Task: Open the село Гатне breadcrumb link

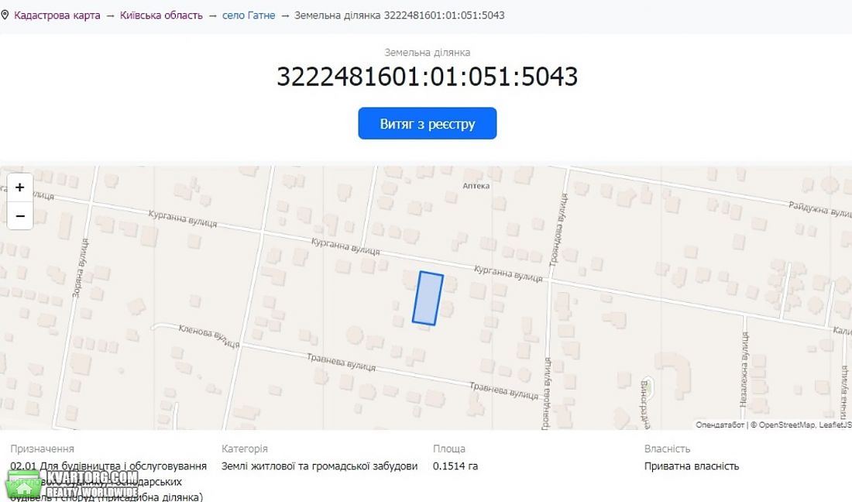Action: pyautogui.click(x=249, y=15)
